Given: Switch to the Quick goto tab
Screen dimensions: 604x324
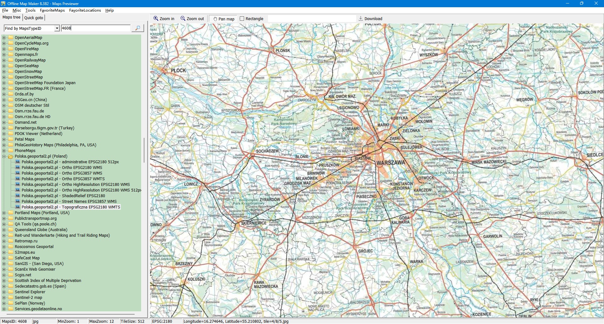Looking at the screenshot, I should [x=34, y=18].
